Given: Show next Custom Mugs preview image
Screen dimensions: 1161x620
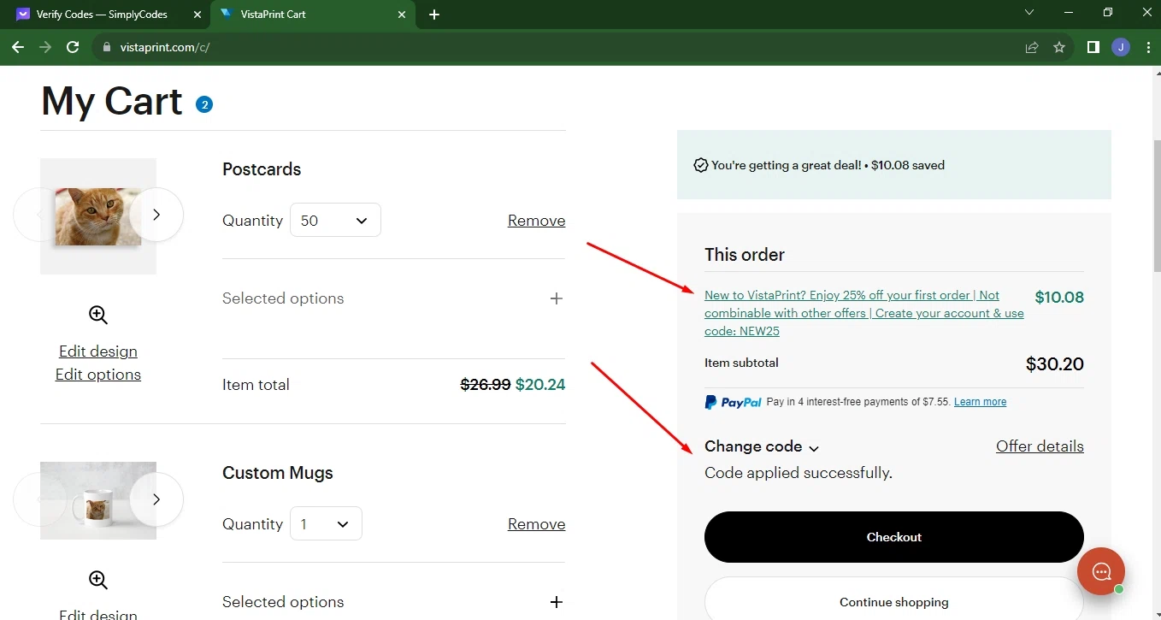Looking at the screenshot, I should [x=156, y=499].
